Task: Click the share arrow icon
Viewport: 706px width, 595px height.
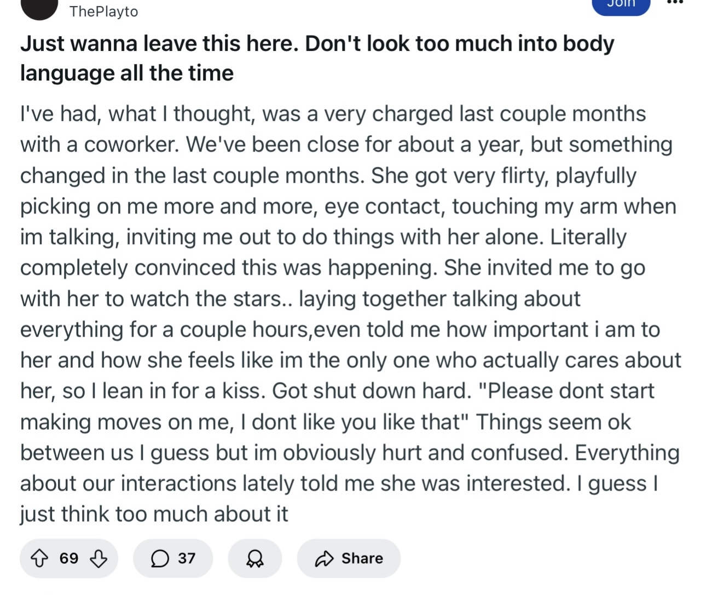Action: [x=324, y=558]
